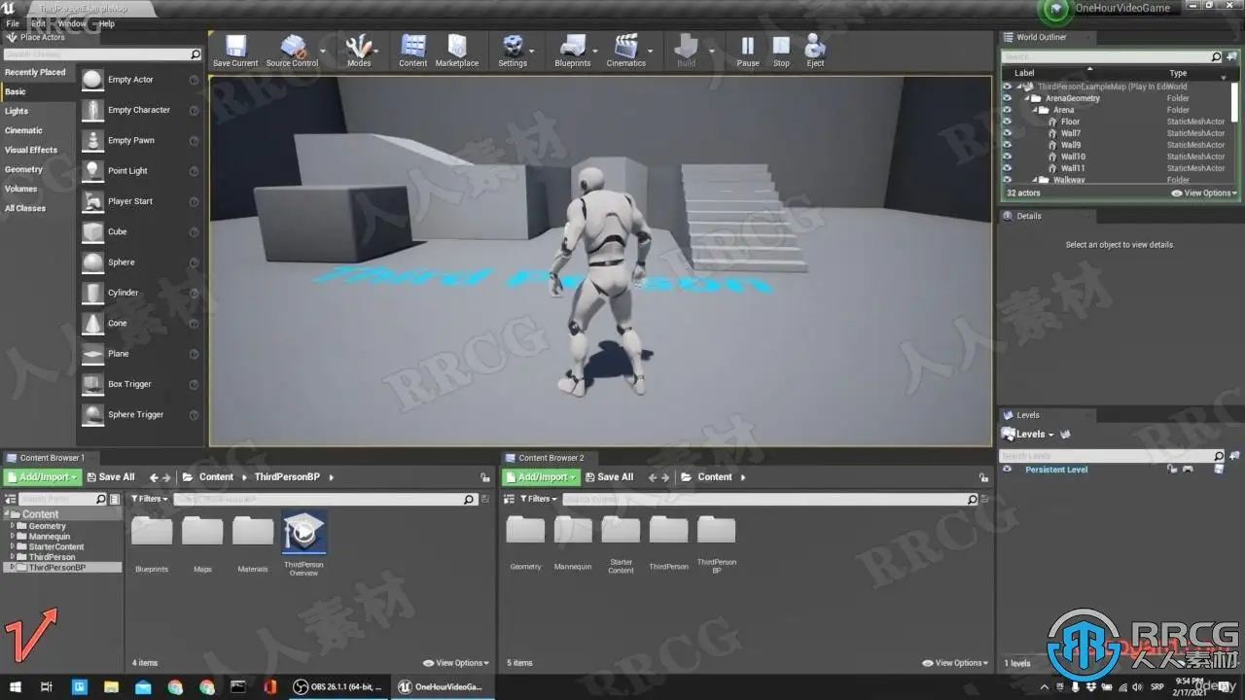Image resolution: width=1245 pixels, height=700 pixels.
Task: Go back in Content Browser 1 history
Action: [x=154, y=477]
